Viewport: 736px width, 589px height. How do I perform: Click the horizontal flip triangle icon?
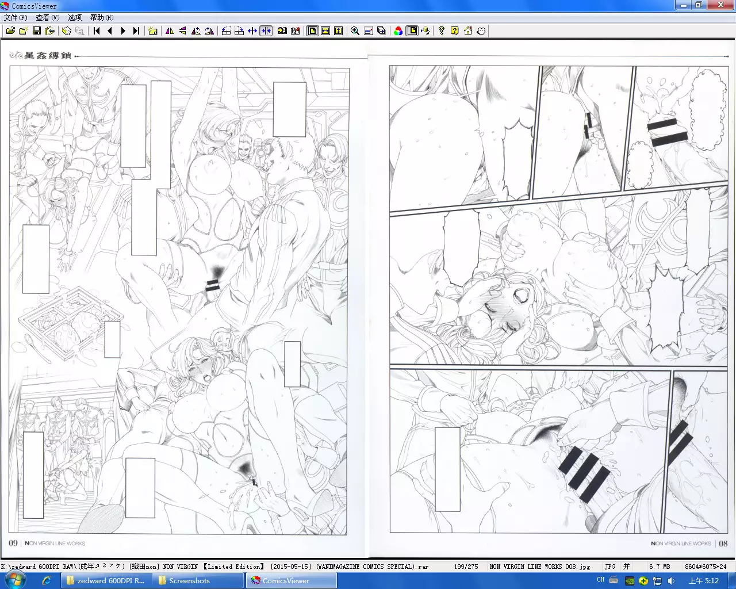coord(170,31)
